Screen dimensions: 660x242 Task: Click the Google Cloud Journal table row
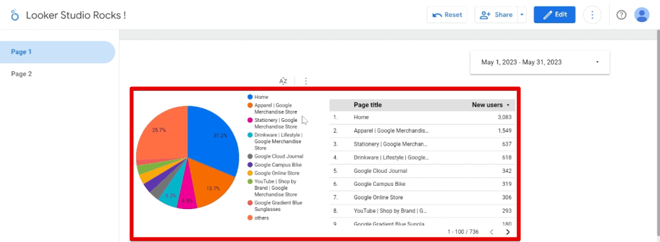tap(422, 171)
